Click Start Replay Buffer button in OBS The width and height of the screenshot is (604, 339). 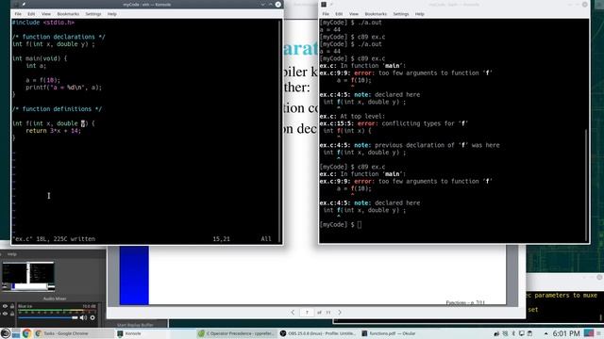point(135,325)
